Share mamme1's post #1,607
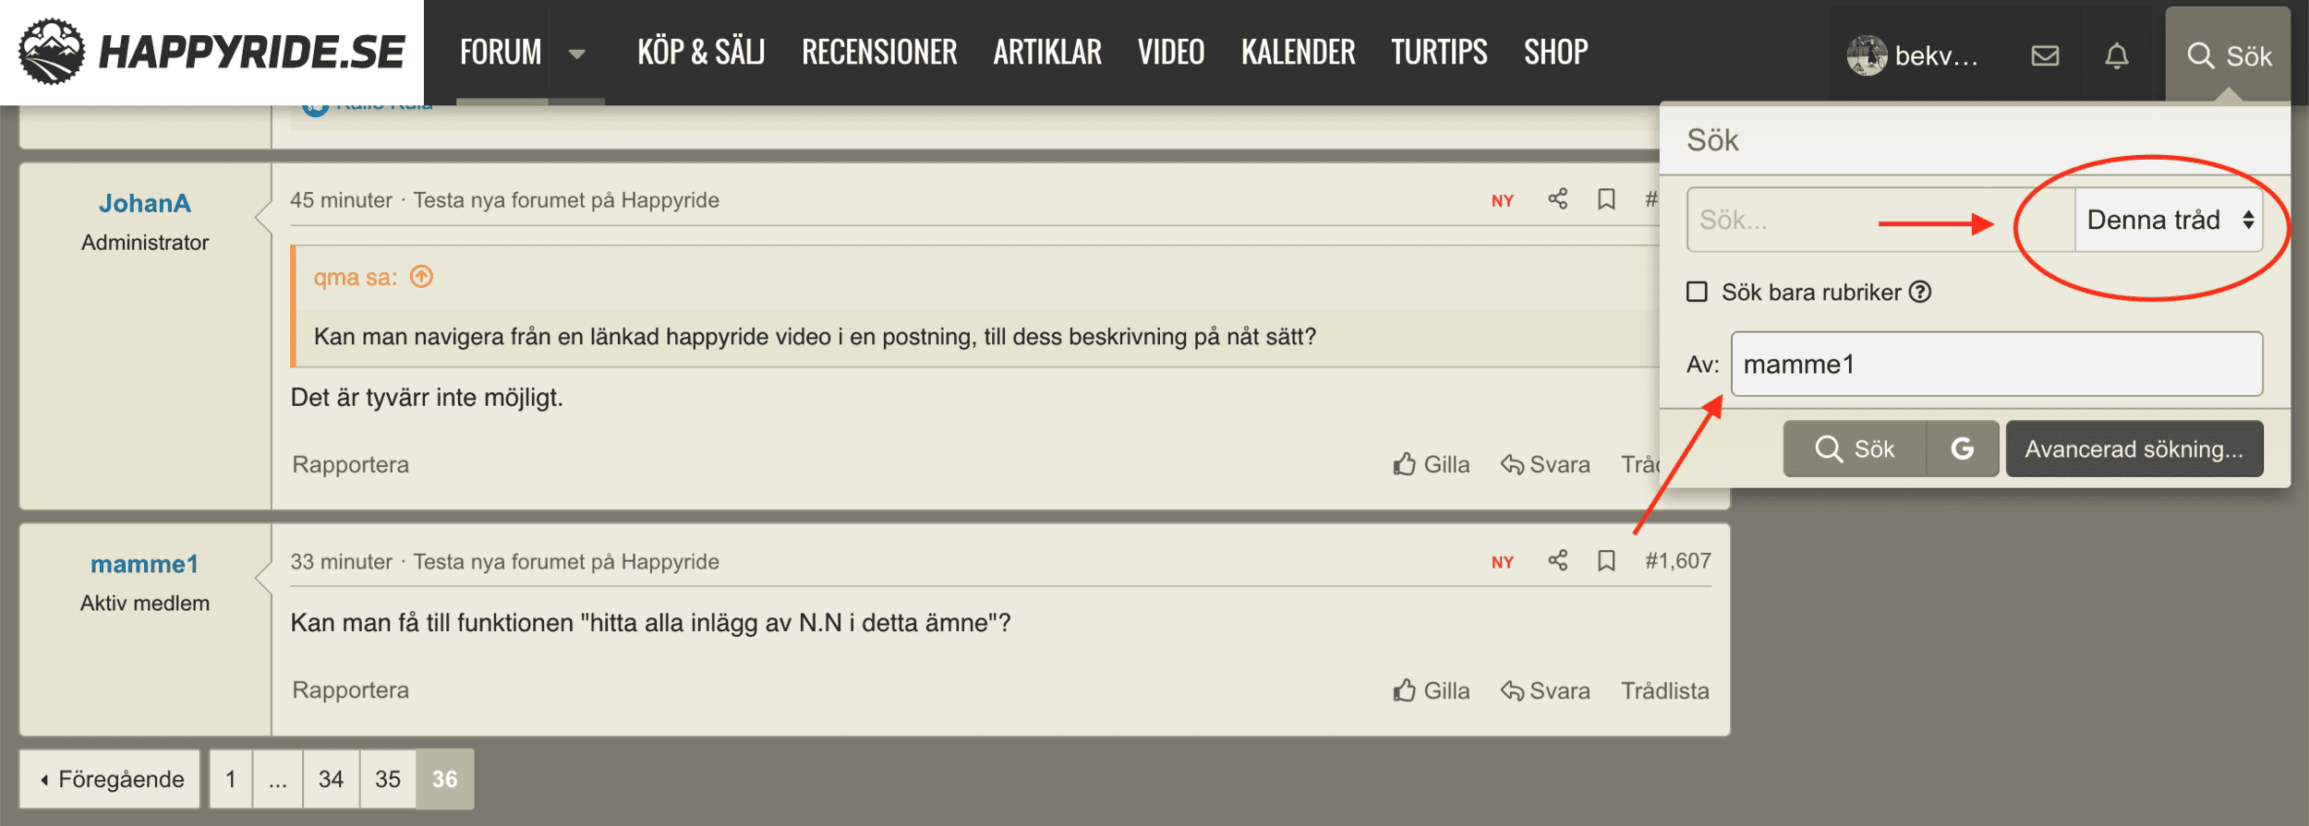 [x=1558, y=561]
